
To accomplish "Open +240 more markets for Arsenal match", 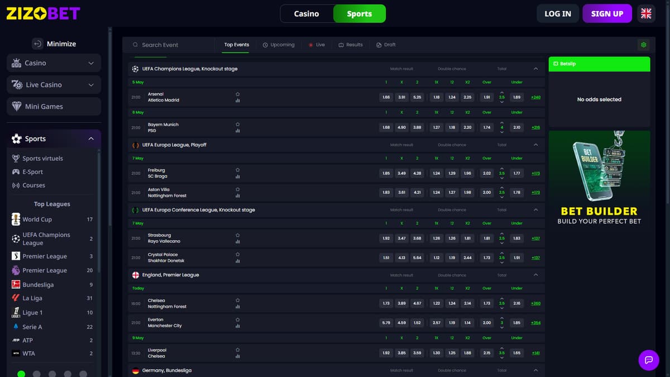I will click(x=536, y=97).
